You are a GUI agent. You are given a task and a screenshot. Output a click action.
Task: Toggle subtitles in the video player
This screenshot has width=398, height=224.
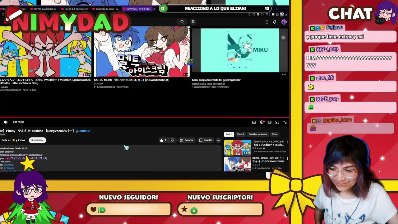[x=254, y=122]
